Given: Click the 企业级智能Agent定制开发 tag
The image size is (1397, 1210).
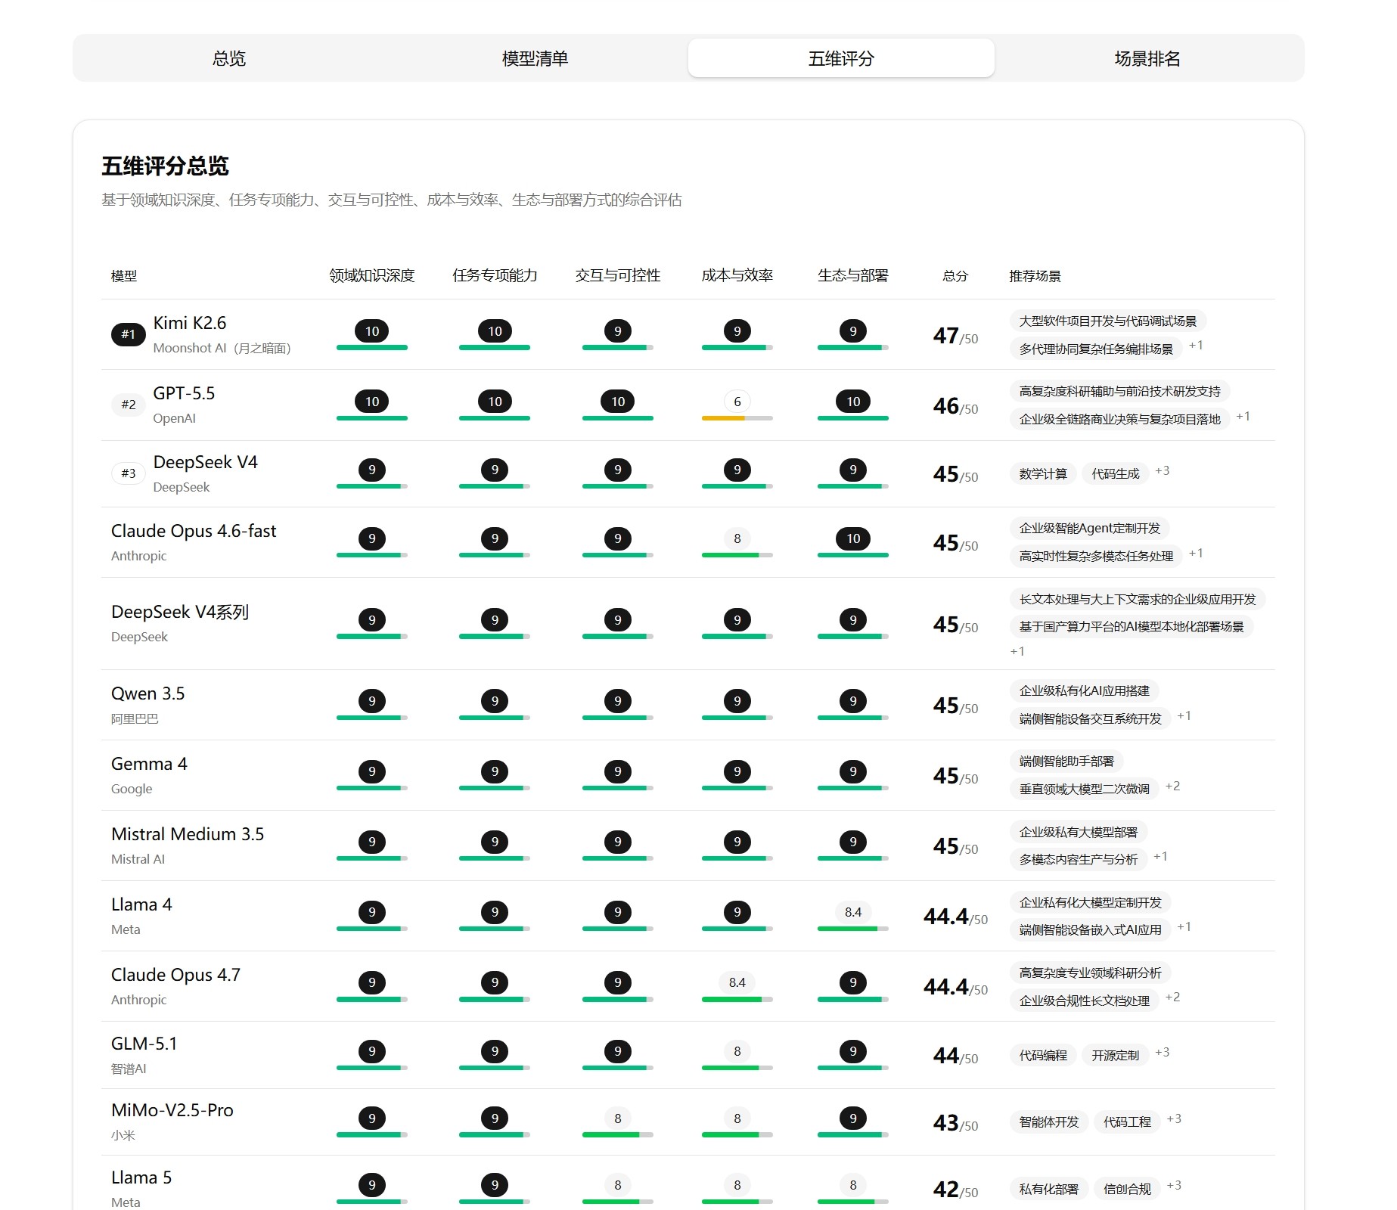Looking at the screenshot, I should click(x=1090, y=528).
